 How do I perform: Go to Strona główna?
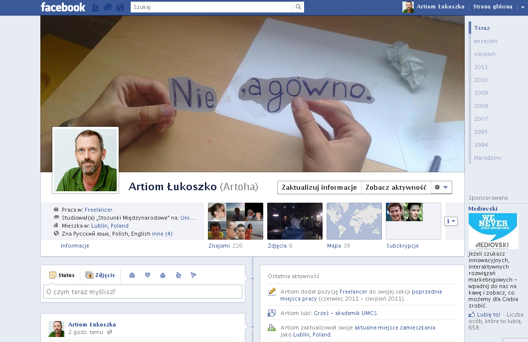pos(493,6)
